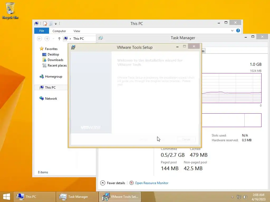Minimize the VMware Tools Setup window
Viewport: 270px width, 202px height.
[177, 47]
